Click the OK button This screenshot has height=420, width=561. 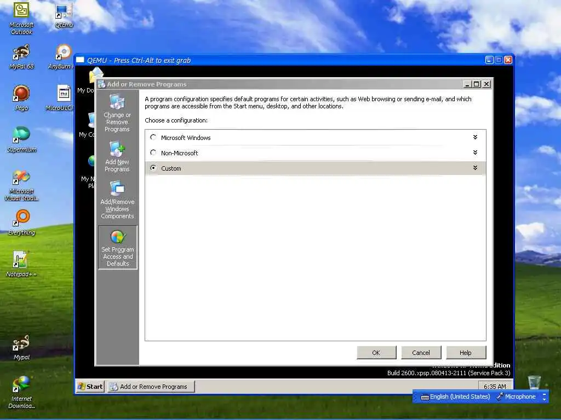pos(376,353)
